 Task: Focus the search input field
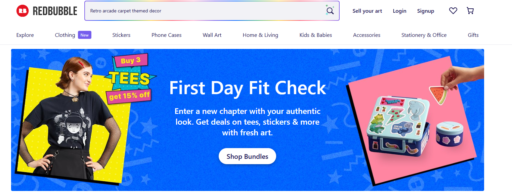click(205, 11)
